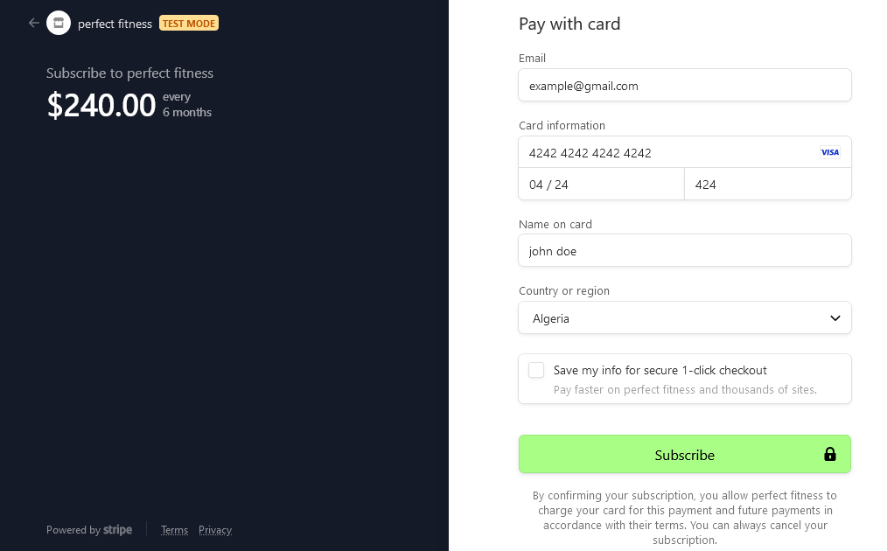
Task: Click the back arrow to return
Action: [33, 23]
